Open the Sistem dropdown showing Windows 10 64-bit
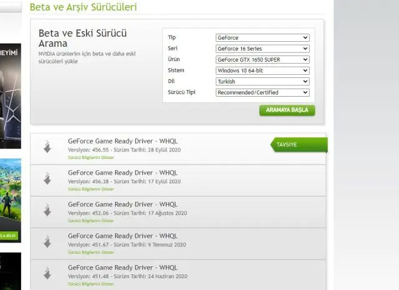 pos(262,70)
